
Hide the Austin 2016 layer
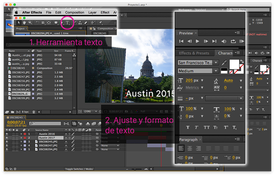(7, 134)
